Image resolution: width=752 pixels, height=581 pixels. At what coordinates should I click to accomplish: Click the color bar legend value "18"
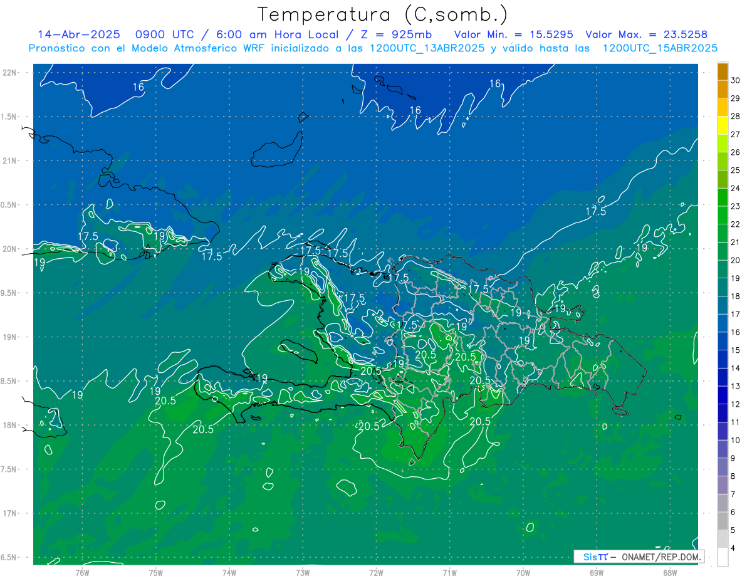(x=736, y=296)
